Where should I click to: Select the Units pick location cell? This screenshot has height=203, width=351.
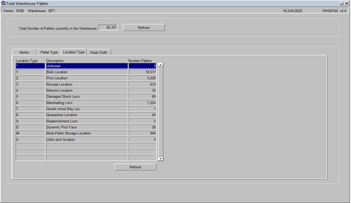87,139
